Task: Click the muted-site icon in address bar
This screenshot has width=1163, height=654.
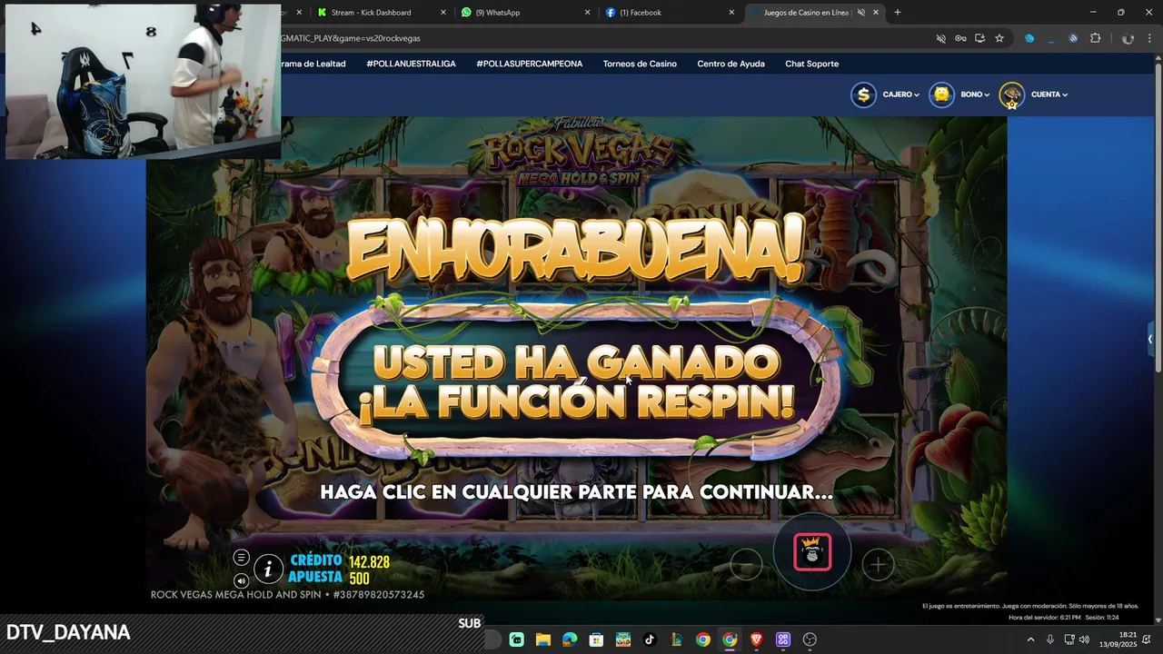Action: 941,38
